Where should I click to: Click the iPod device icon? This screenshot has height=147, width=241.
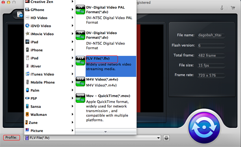click(x=27, y=58)
